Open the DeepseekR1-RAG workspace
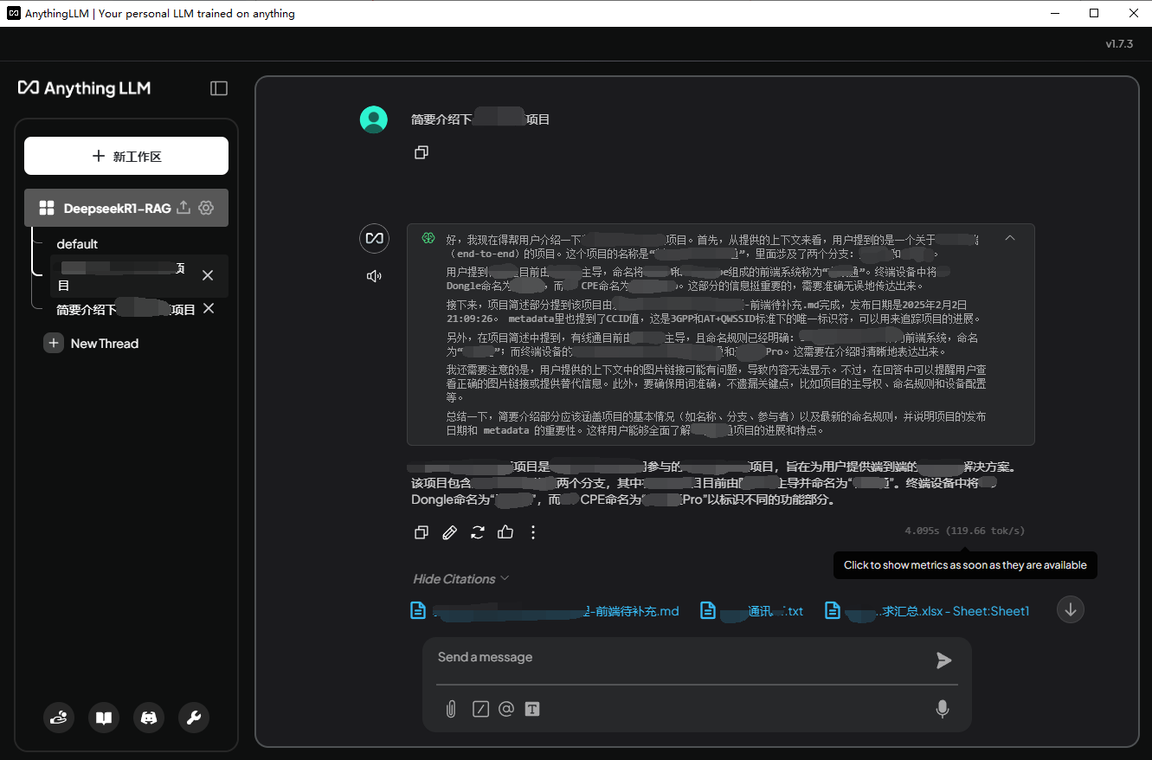The height and width of the screenshot is (760, 1152). [x=117, y=208]
